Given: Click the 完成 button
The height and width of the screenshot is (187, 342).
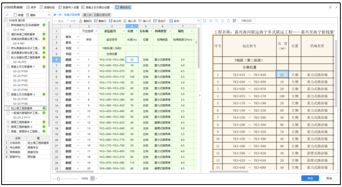Looking at the screenshot, I should click(310, 178).
